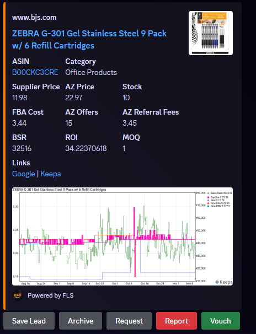256x334 pixels.
Task: Click the MOQ value 1
Action: click(124, 148)
